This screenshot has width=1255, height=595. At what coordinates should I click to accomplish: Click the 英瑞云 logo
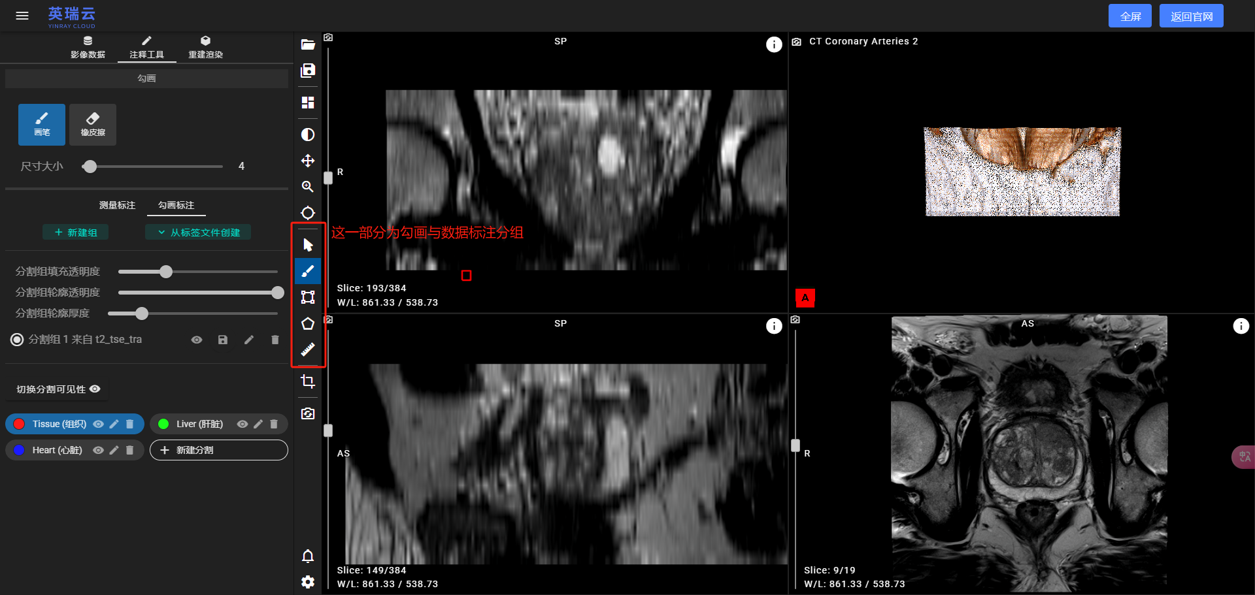(72, 16)
